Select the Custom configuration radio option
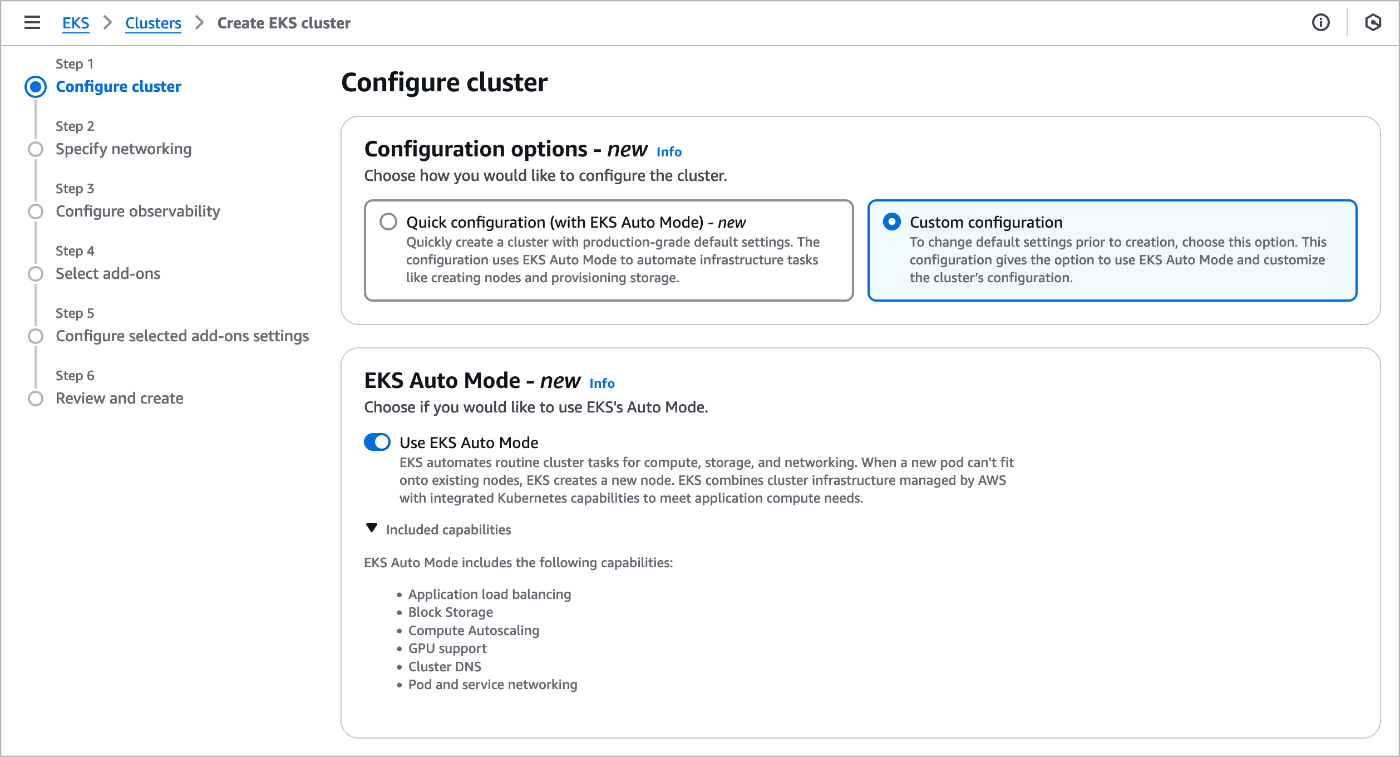The height and width of the screenshot is (757, 1400). (x=892, y=222)
